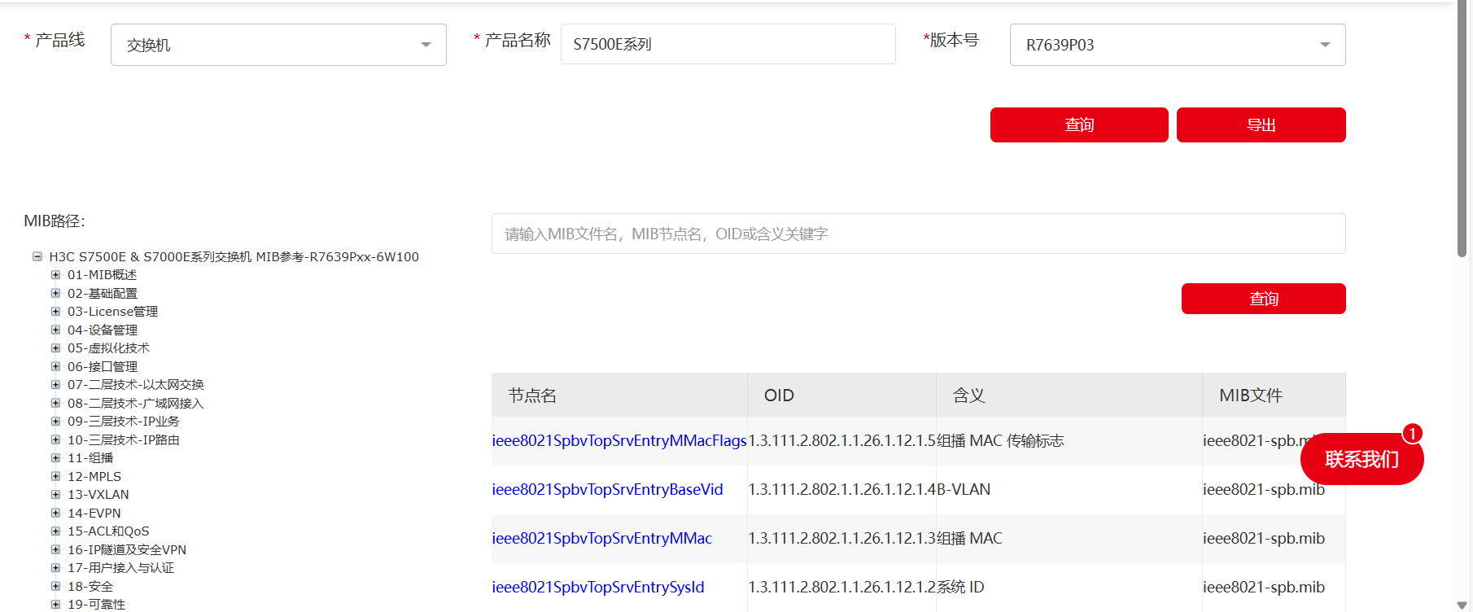Open the 产品线 dropdown showing 交换机
This screenshot has height=612, width=1473.
pyautogui.click(x=278, y=45)
